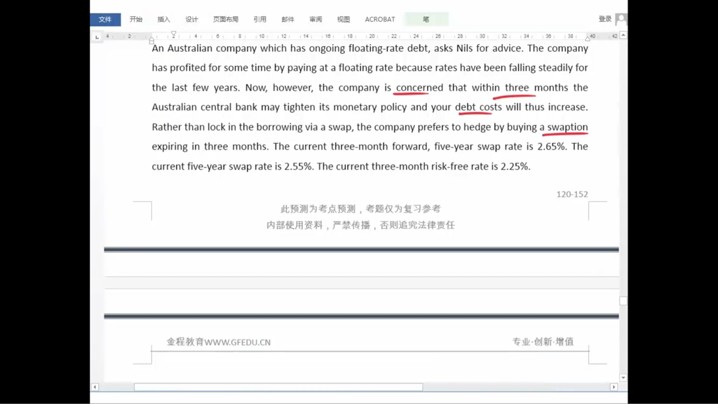
Task: Click vertical scrollbar up arrow
Action: coord(623,35)
